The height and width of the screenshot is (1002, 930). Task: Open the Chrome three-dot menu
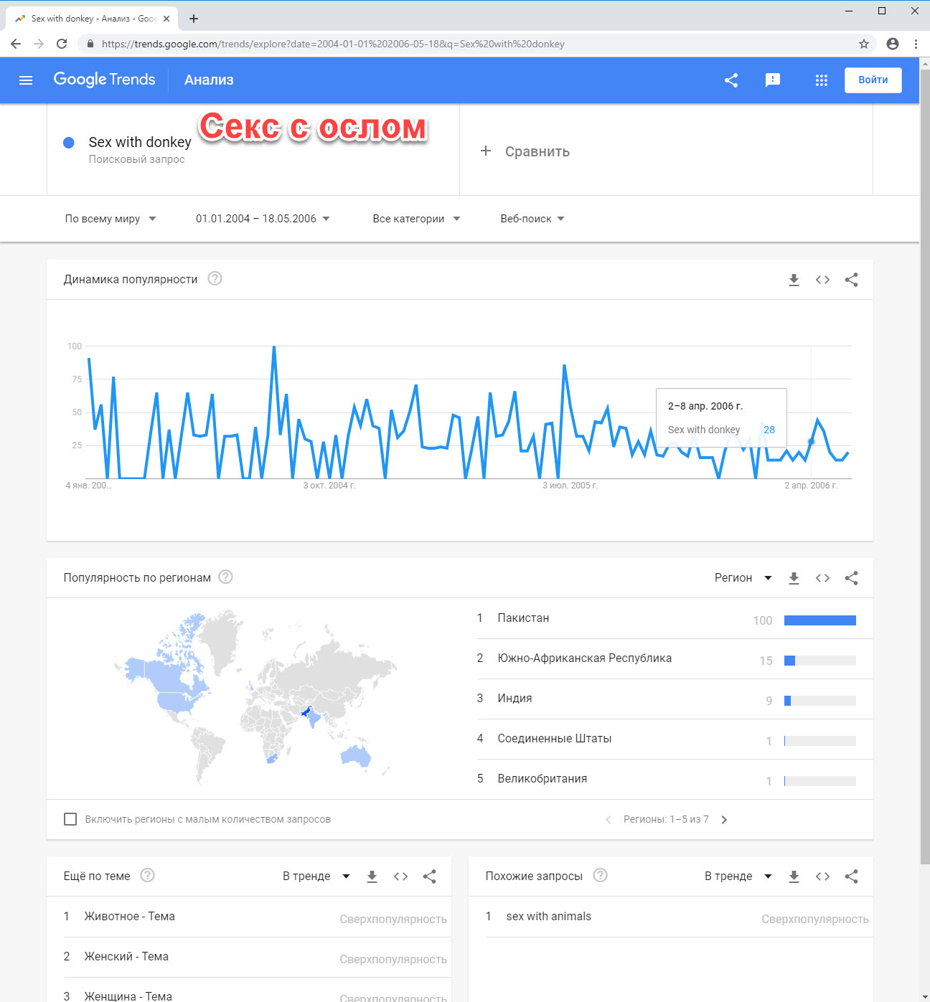click(916, 44)
